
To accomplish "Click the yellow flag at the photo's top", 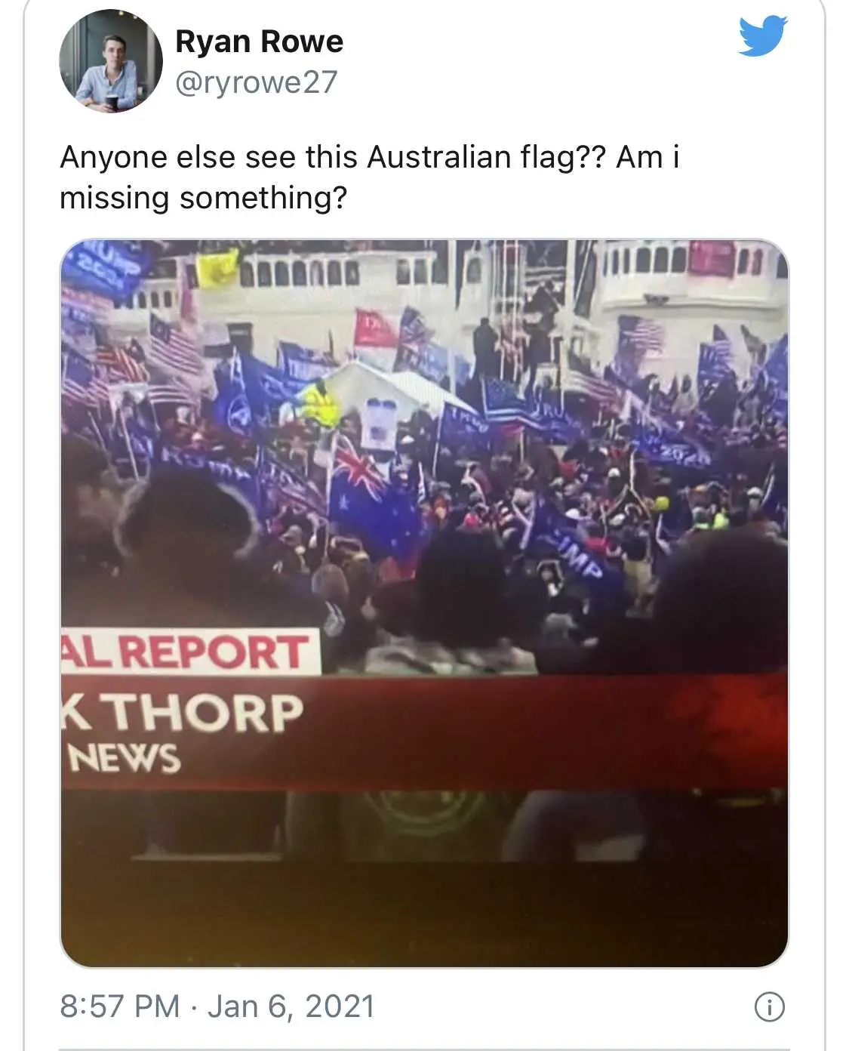I will 217,270.
